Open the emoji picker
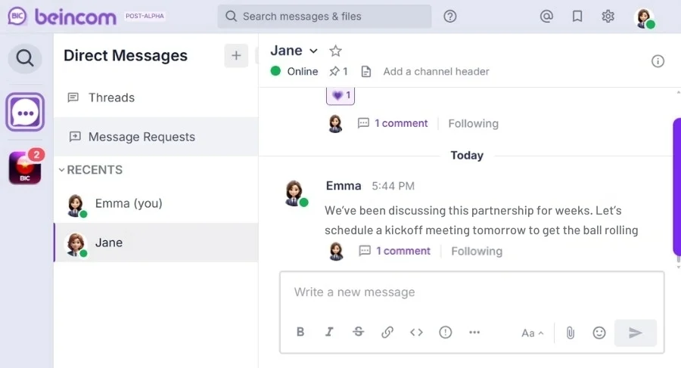The height and width of the screenshot is (368, 681). (599, 332)
